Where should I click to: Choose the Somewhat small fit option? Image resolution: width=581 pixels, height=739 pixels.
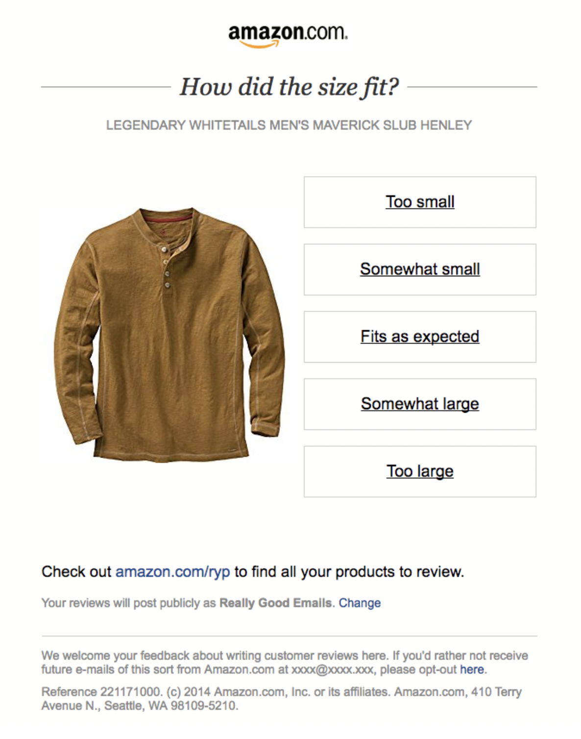[420, 269]
